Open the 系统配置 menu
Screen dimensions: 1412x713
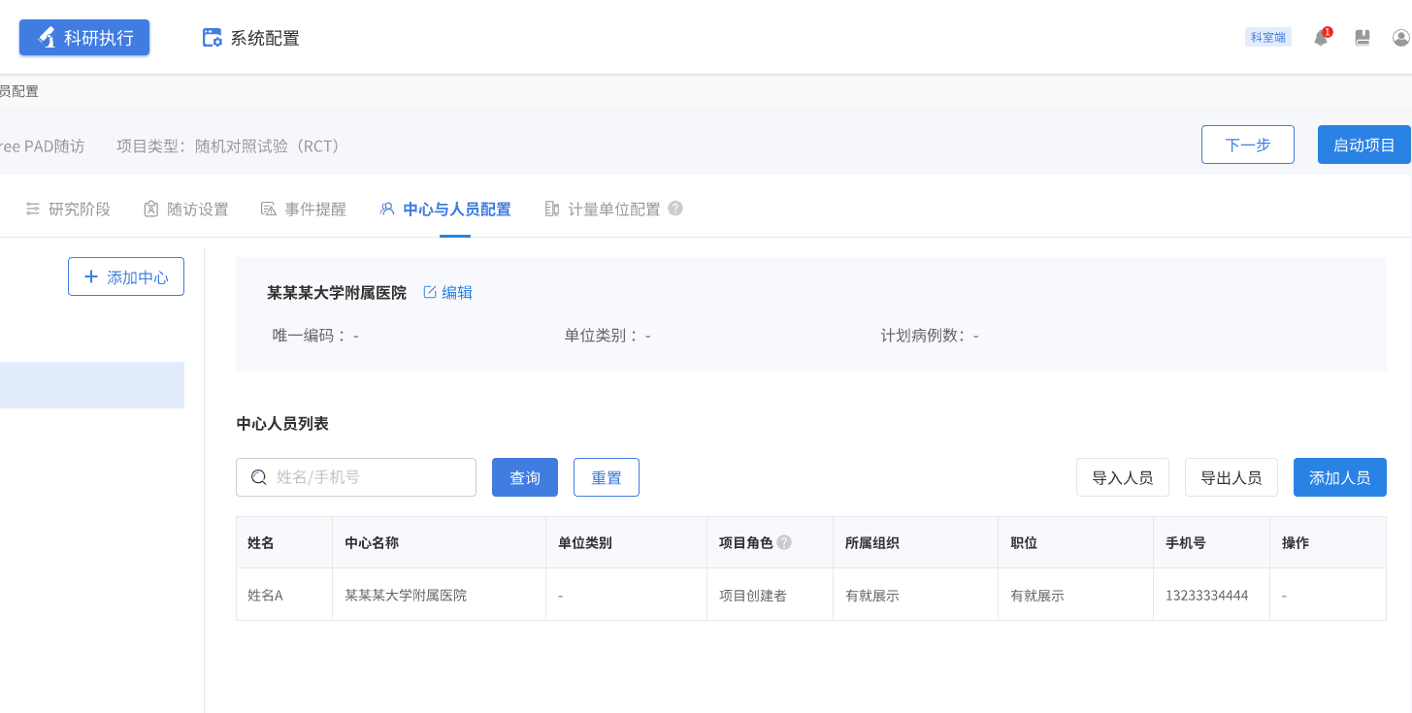pos(251,38)
